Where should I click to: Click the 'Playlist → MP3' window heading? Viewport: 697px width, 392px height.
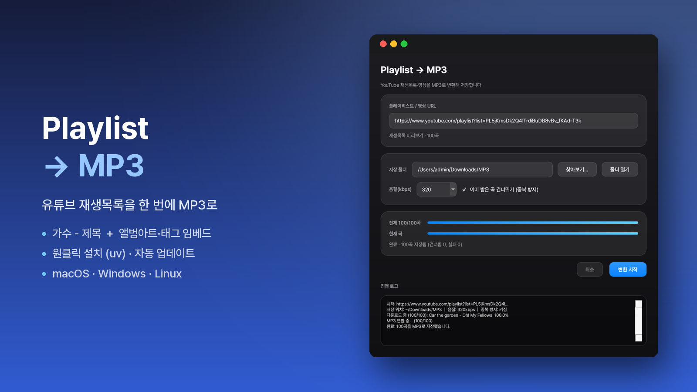click(x=414, y=70)
